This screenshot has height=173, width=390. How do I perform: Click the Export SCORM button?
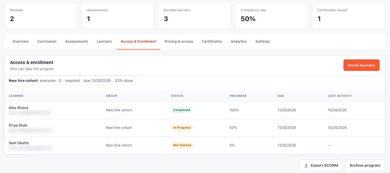321,166
